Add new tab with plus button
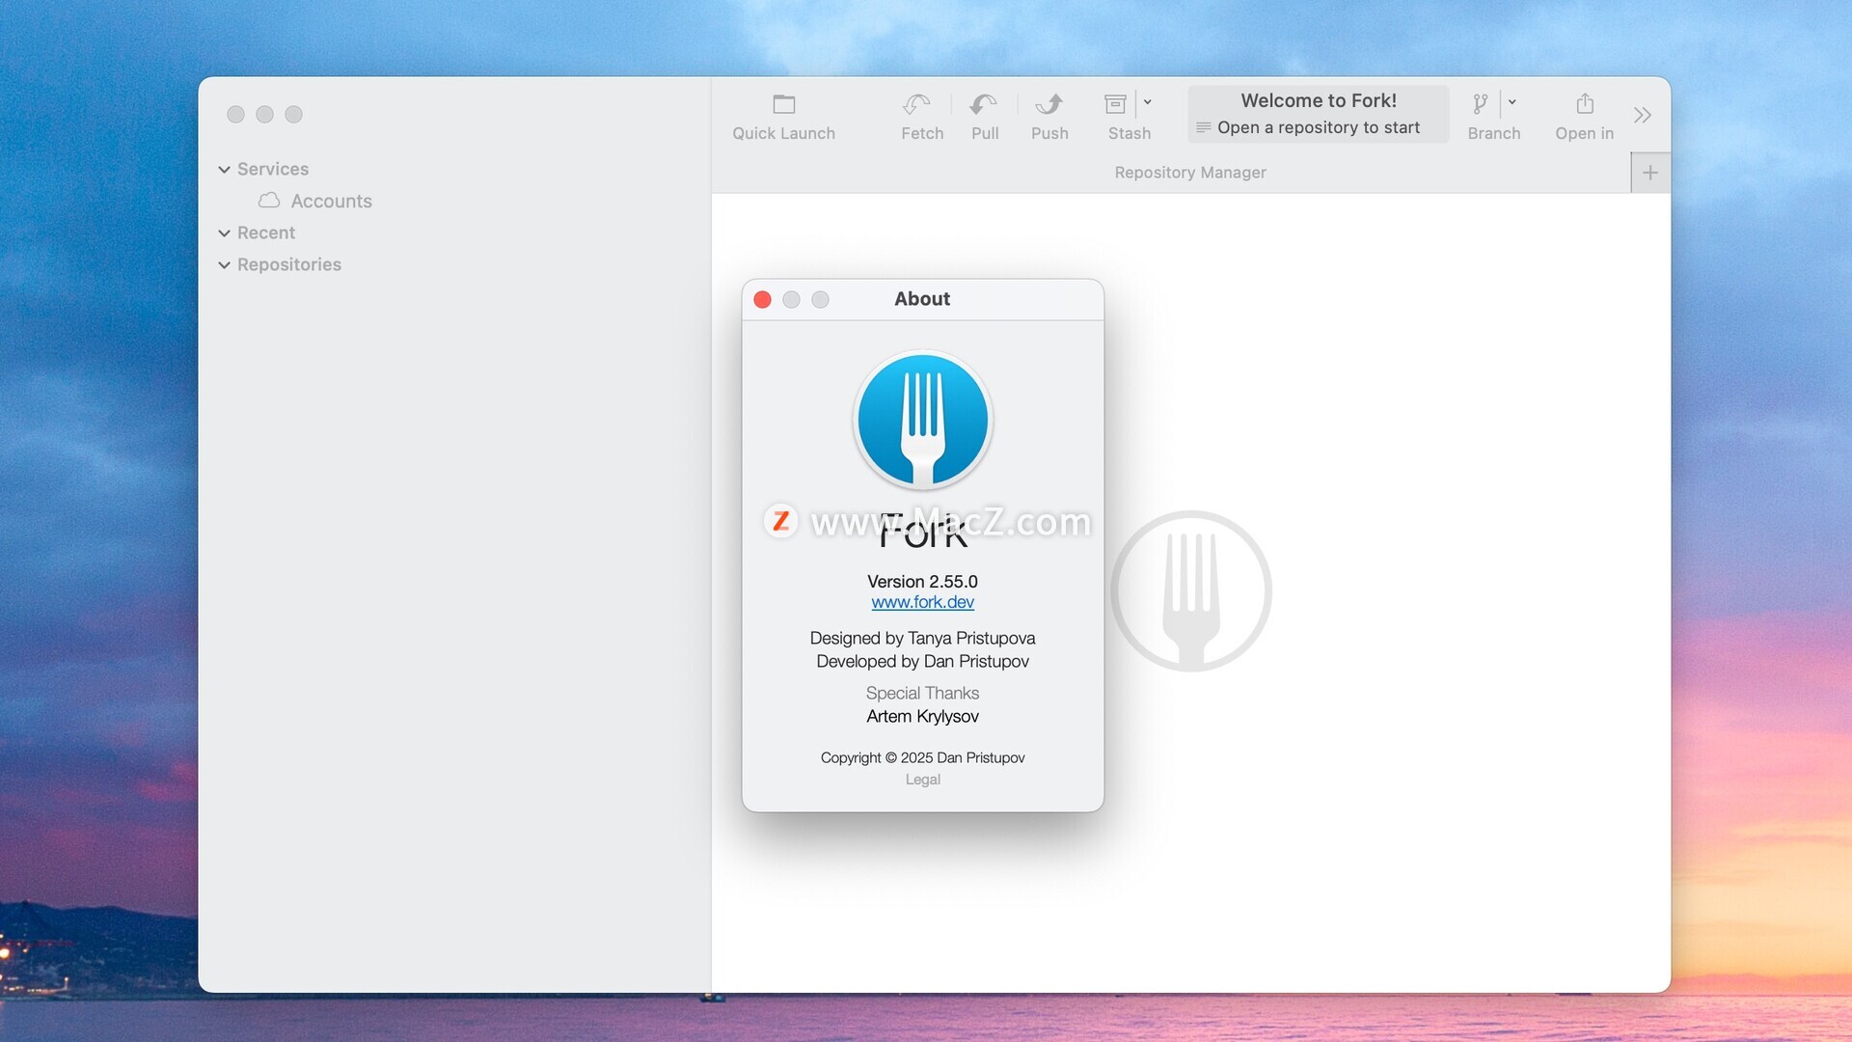This screenshot has height=1042, width=1852. tap(1650, 173)
